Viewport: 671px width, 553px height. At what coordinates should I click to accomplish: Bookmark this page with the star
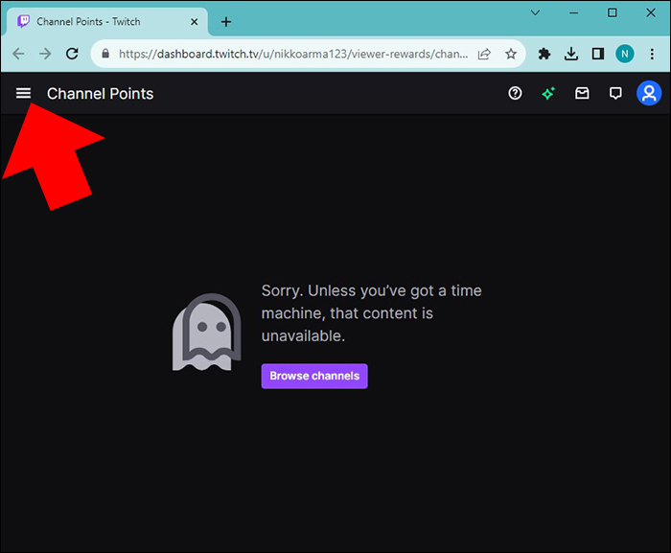pos(511,54)
